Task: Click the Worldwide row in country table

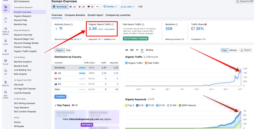Action: (x=85, y=67)
